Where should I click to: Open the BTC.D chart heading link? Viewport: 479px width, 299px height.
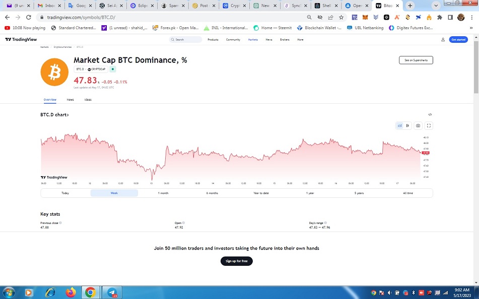coord(54,115)
